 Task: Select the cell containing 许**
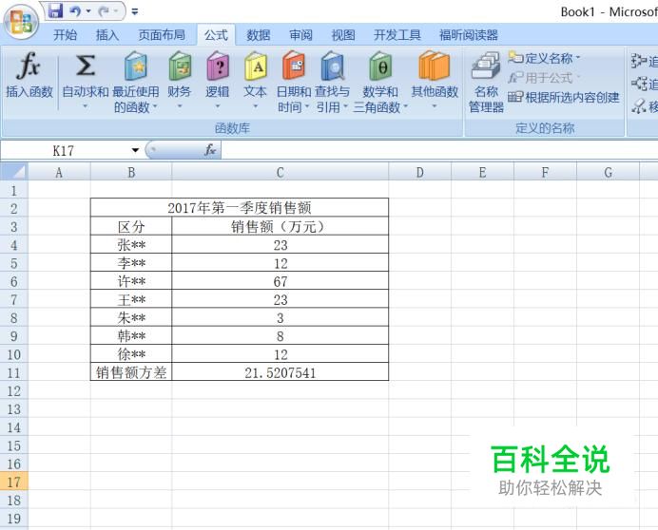coord(131,281)
